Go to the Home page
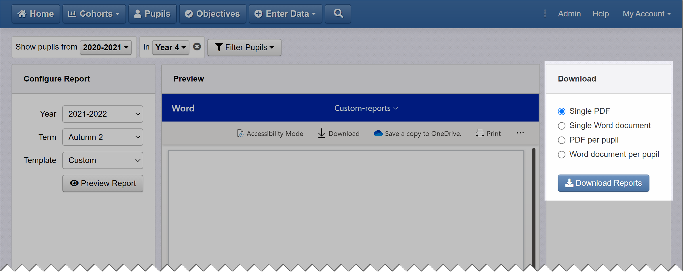The height and width of the screenshot is (273, 684). tap(36, 14)
